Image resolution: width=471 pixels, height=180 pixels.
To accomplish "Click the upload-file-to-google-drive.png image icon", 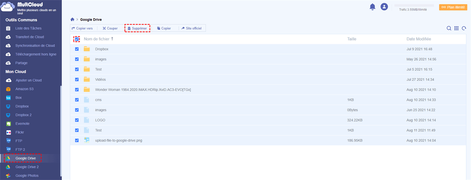I will (x=87, y=140).
